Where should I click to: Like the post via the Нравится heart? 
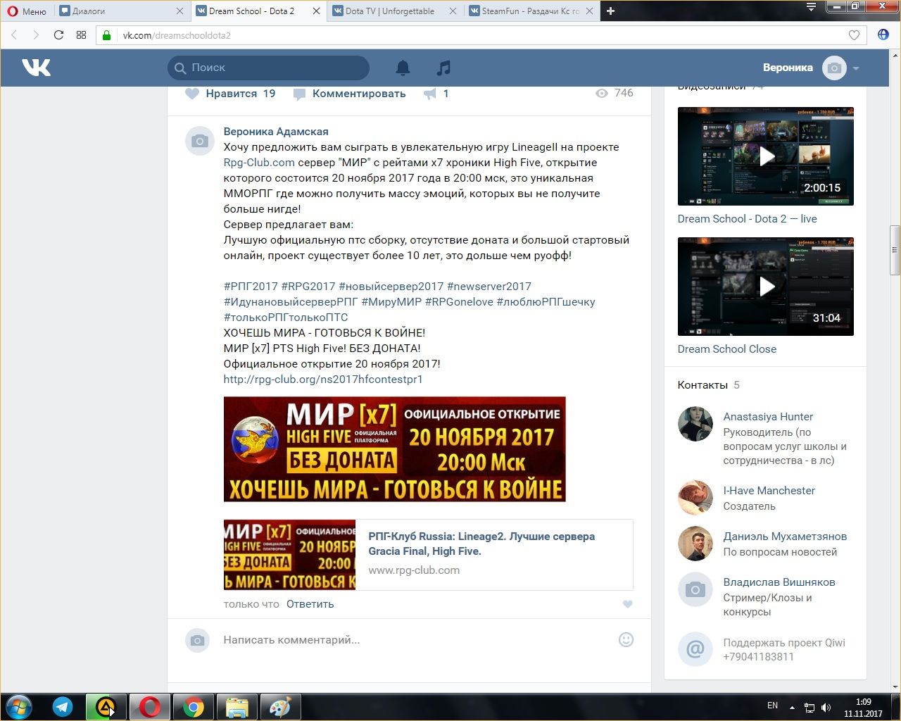click(x=192, y=93)
